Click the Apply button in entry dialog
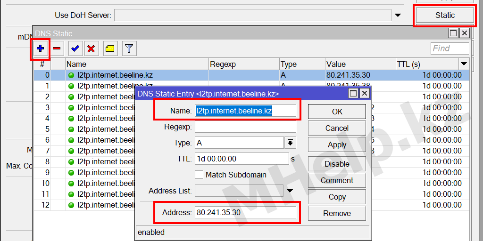Viewport: 483px width, 241px height. [337, 145]
